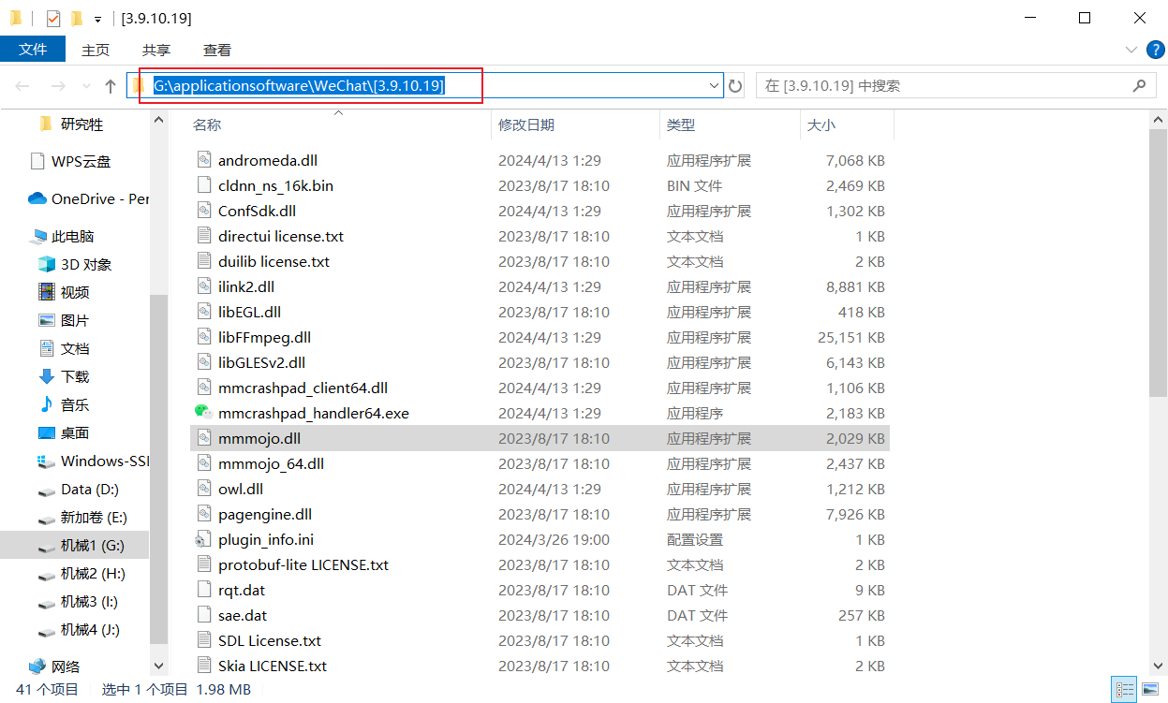Select WPS云盘 in the sidebar

tap(69, 161)
